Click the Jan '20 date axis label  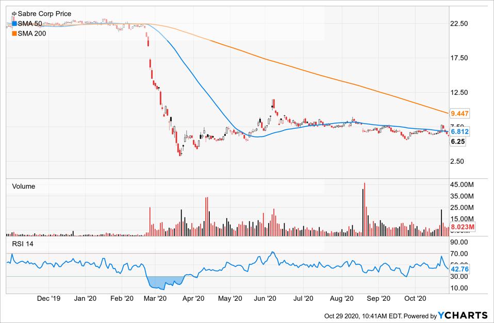[x=85, y=298]
